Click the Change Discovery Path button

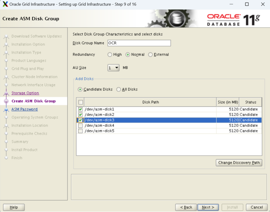click(x=239, y=163)
